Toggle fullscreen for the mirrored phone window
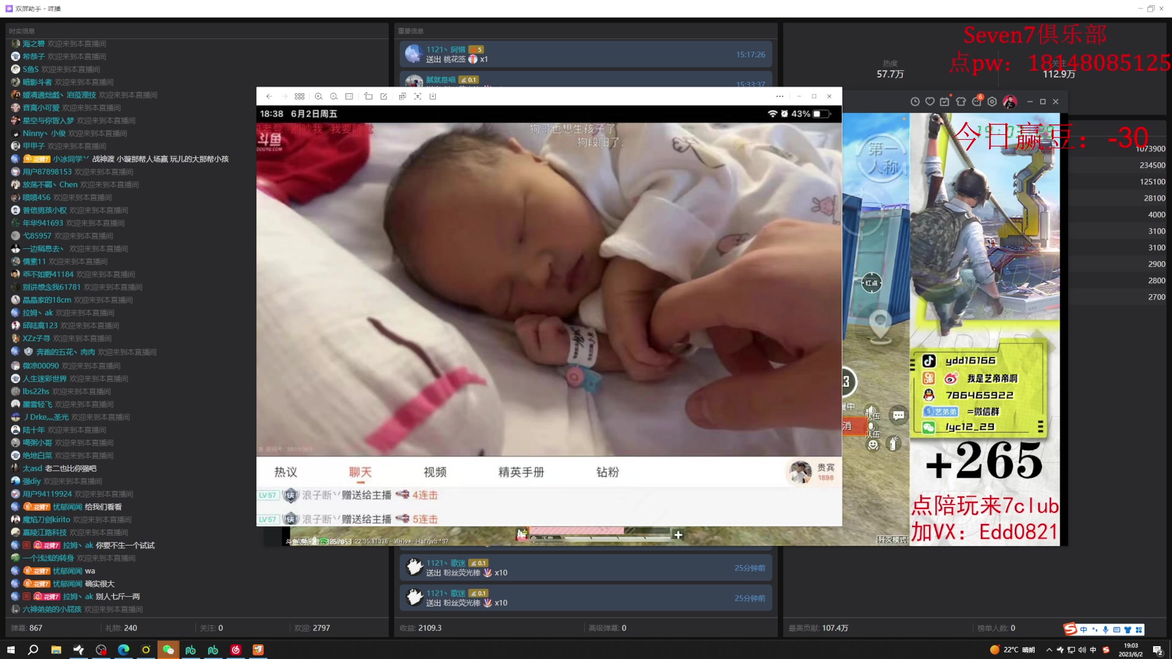The height and width of the screenshot is (659, 1172). click(x=418, y=96)
